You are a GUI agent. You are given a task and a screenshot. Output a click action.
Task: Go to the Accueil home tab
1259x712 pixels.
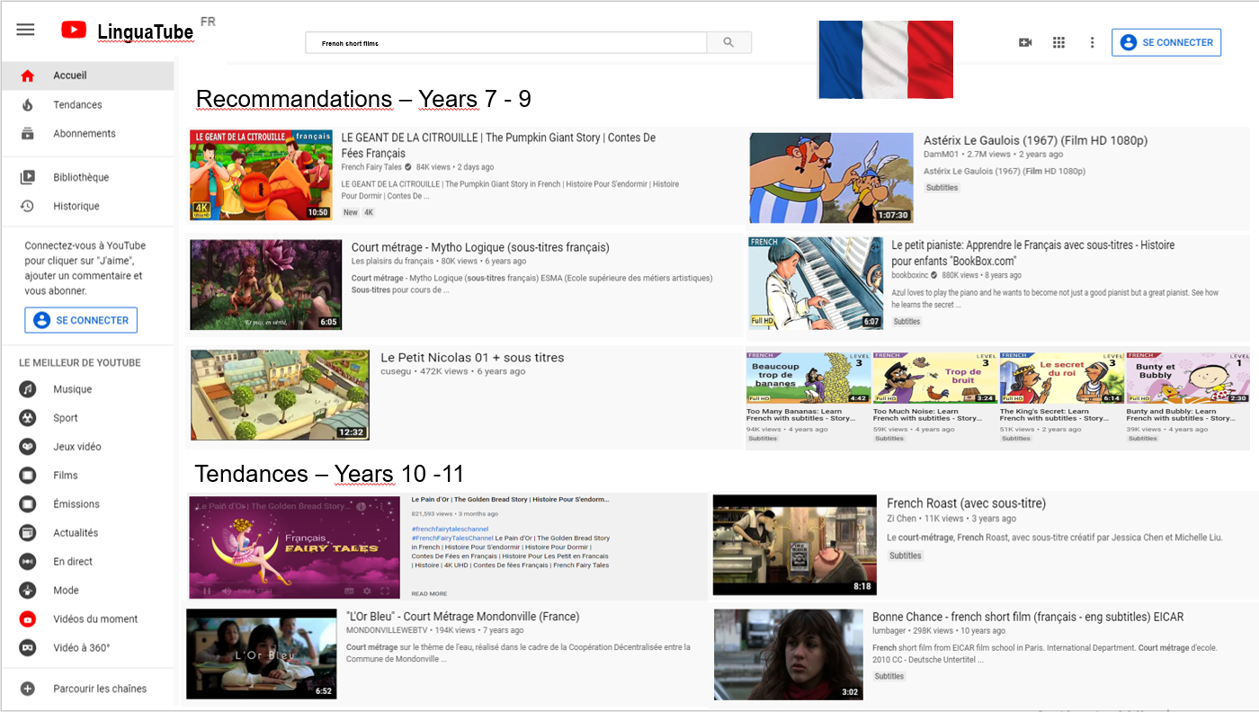coord(70,76)
